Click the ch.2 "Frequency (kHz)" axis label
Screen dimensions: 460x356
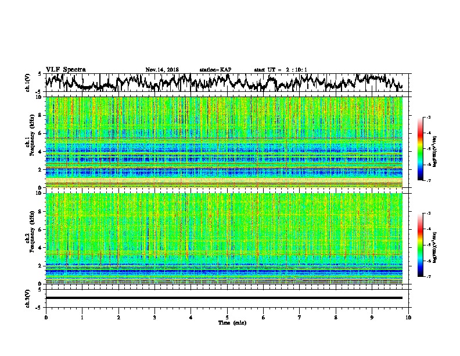pyautogui.click(x=33, y=232)
